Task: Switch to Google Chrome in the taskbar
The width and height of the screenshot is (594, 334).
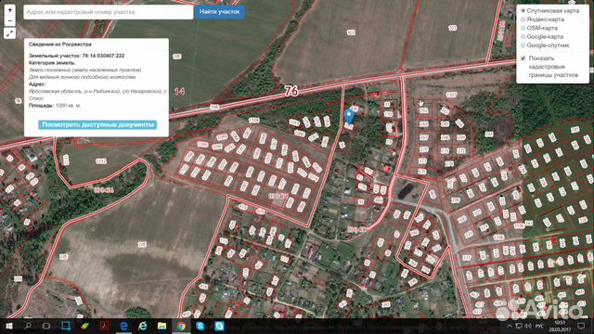Action: click(x=181, y=326)
